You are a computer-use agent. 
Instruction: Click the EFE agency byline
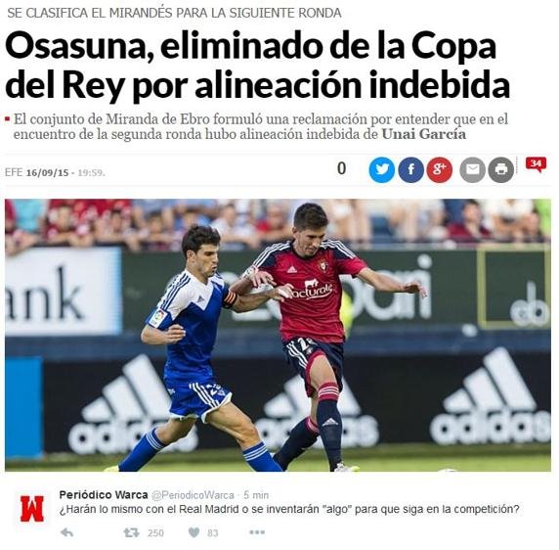coord(14,173)
